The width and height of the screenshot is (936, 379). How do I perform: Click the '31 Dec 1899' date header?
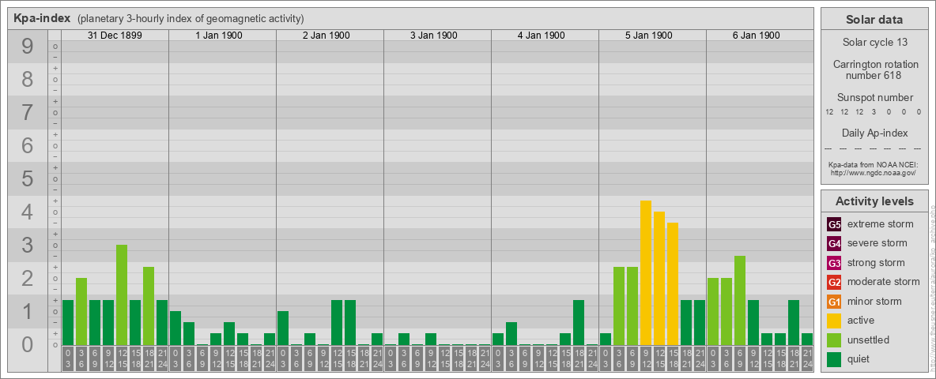pos(115,36)
